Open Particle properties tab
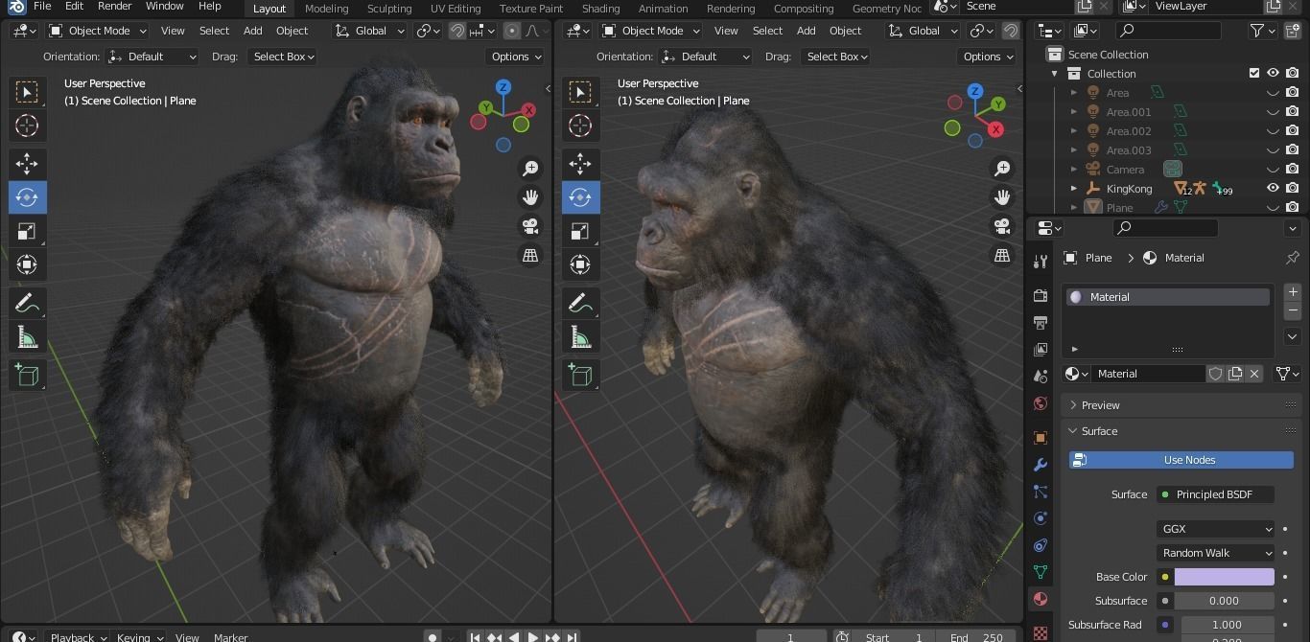 tap(1041, 492)
